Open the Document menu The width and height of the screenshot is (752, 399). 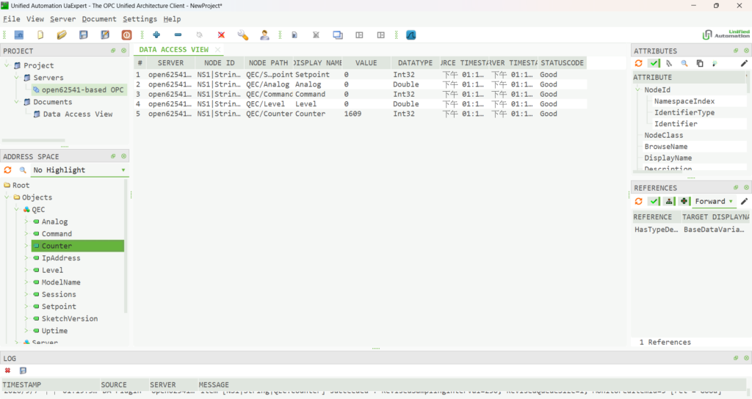pyautogui.click(x=99, y=19)
